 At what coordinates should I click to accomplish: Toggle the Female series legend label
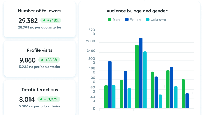tap(135, 20)
